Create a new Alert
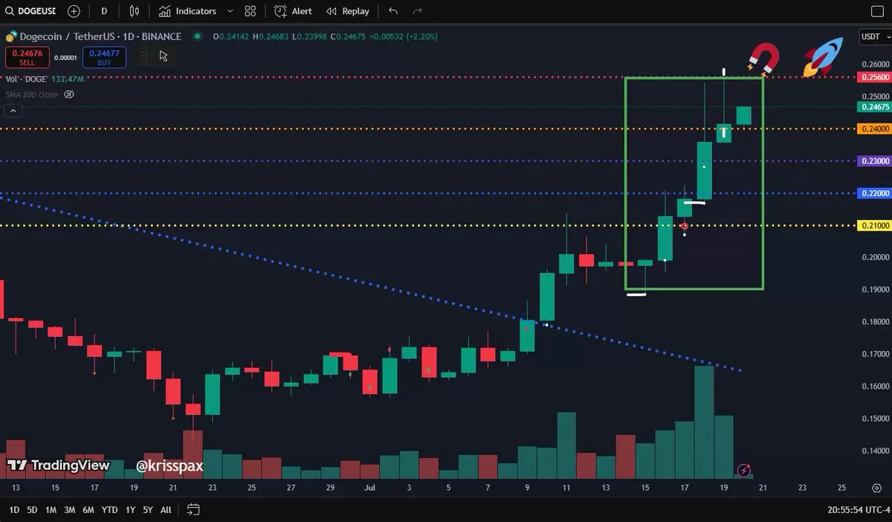Image resolution: width=892 pixels, height=522 pixels. click(293, 11)
